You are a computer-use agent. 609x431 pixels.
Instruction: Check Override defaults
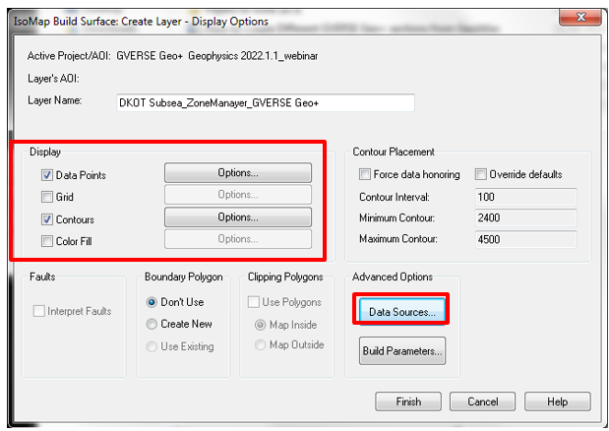pyautogui.click(x=480, y=174)
